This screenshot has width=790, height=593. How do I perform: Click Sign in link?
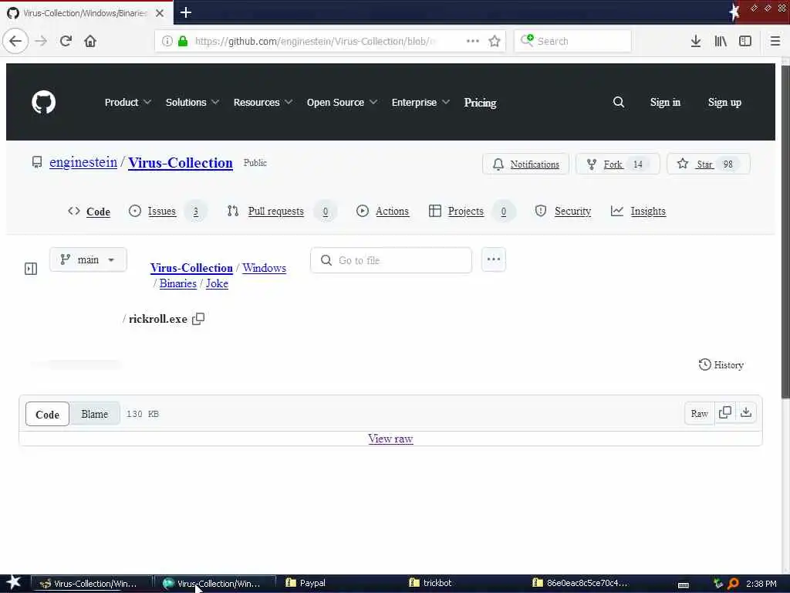click(665, 103)
